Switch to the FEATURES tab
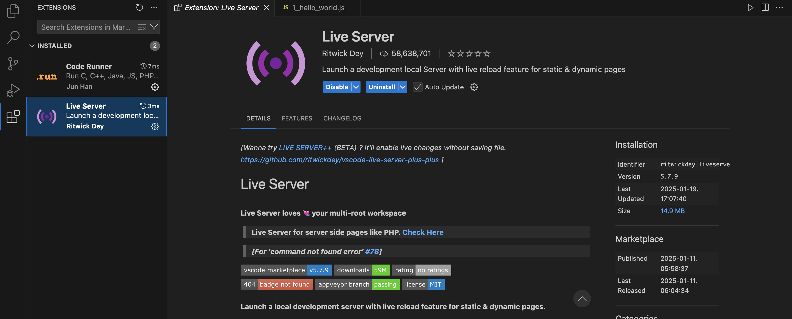792x319 pixels. coord(297,118)
